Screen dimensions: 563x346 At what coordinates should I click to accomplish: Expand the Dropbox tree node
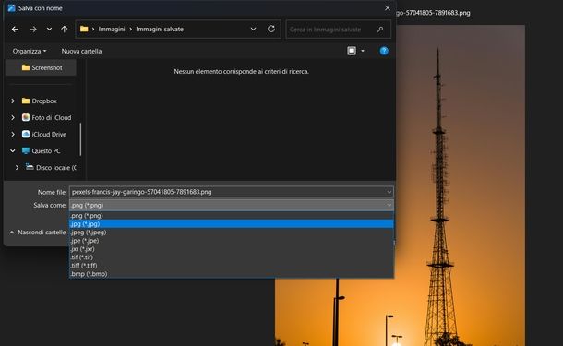[x=13, y=101]
